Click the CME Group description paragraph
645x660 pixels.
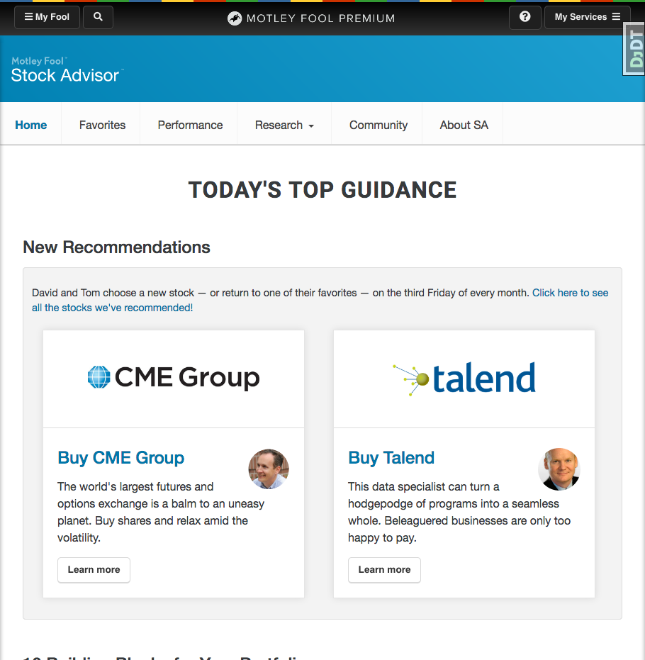point(161,513)
